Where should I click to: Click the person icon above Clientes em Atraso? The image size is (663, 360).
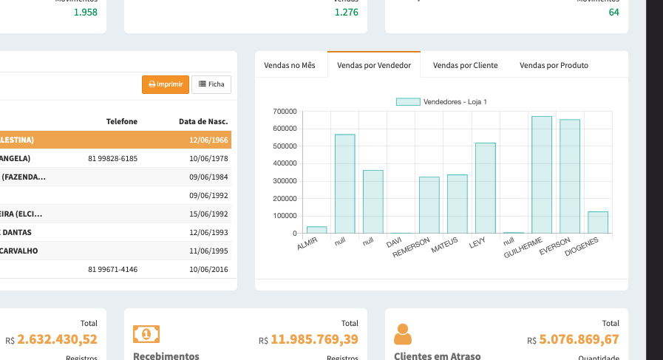(403, 334)
